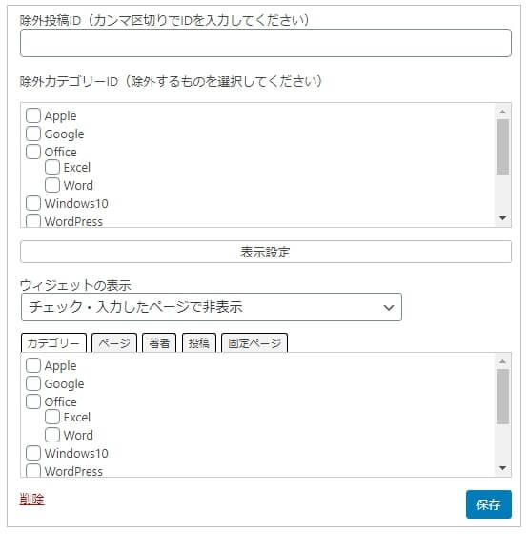Click scroll-up arrow in exclude category list
This screenshot has height=534, width=528.
point(502,112)
